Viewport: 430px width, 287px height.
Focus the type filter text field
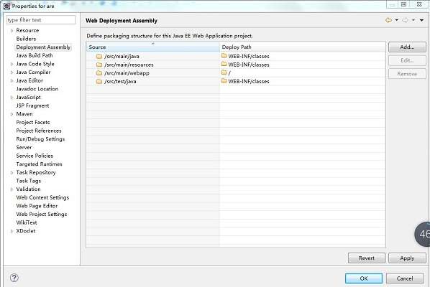(x=40, y=20)
